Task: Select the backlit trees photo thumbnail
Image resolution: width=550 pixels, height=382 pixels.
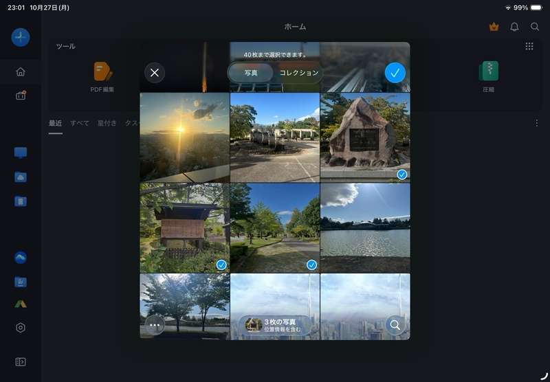Action: click(184, 306)
